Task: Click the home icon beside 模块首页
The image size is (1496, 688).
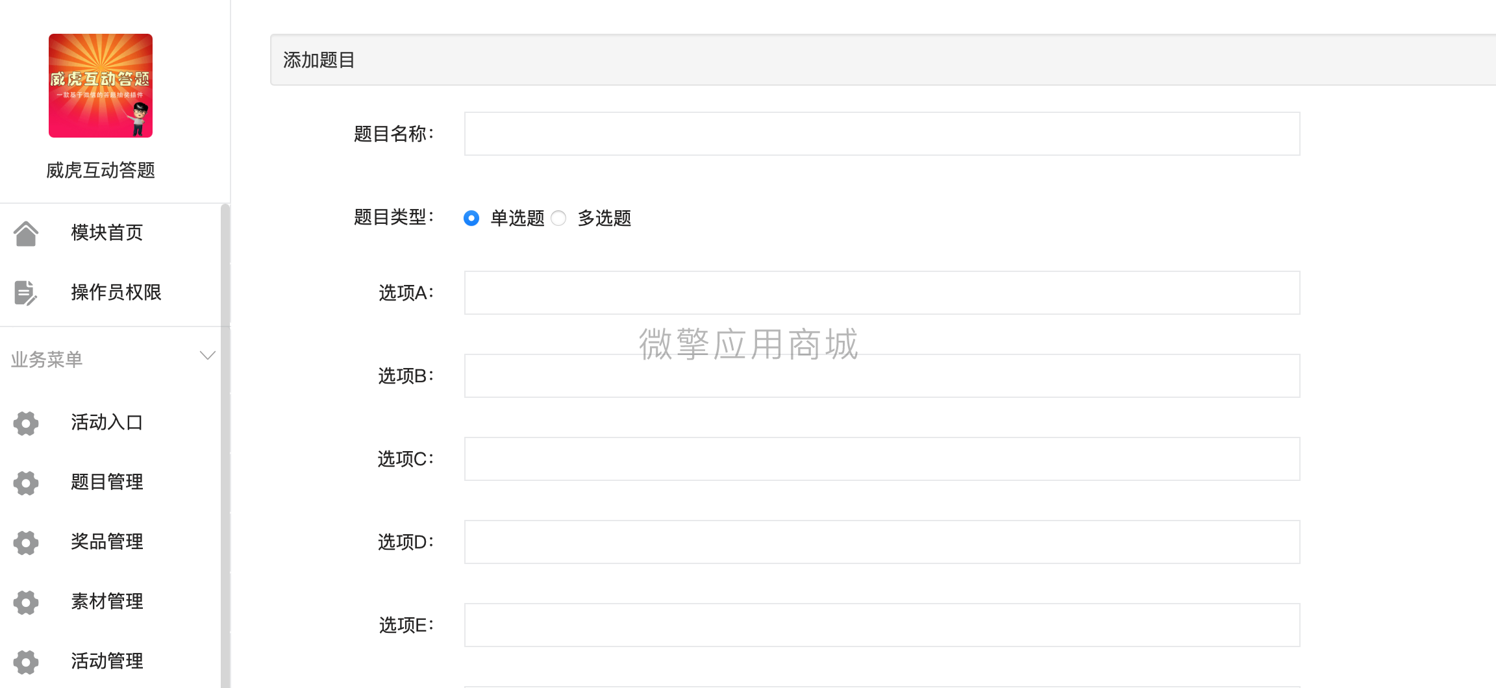Action: [26, 234]
